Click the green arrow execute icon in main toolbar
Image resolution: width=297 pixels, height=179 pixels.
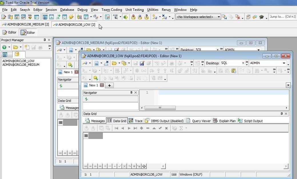(x=125, y=17)
